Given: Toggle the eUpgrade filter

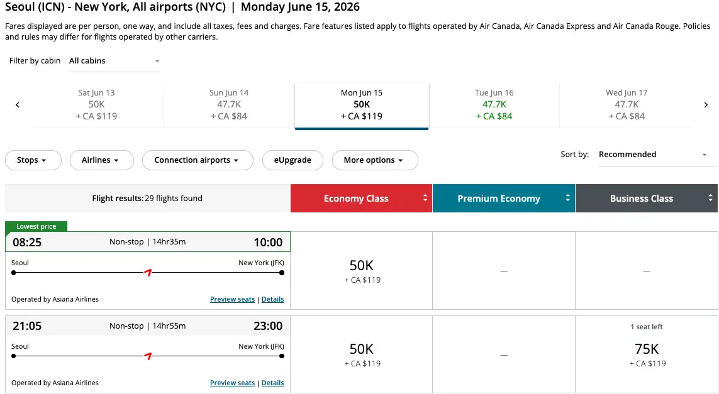Looking at the screenshot, I should coord(292,160).
